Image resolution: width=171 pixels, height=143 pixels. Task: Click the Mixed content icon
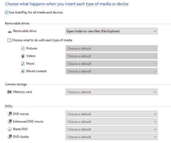click(23, 71)
